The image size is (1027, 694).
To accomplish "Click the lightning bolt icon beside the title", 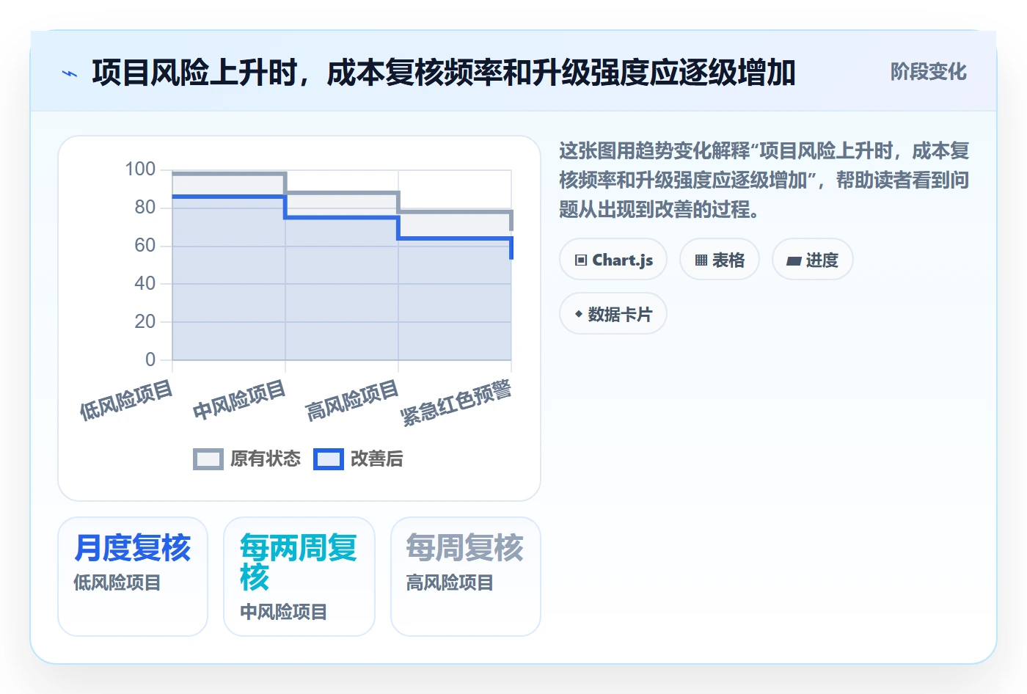I will (69, 73).
